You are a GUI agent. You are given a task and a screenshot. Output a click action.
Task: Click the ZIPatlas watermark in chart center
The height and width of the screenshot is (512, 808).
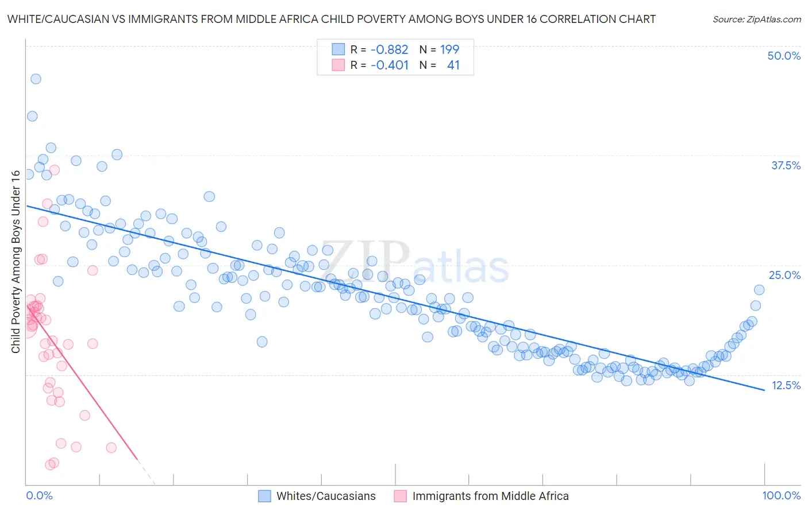414,263
